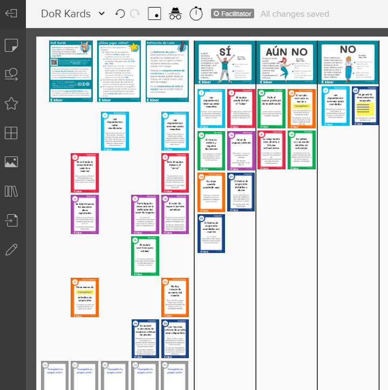Select green card number 15 in AÚN NO
This screenshot has height=390, width=388.
pos(302,150)
